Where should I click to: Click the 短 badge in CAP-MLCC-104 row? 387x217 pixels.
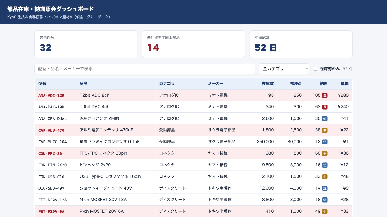[x=325, y=142]
